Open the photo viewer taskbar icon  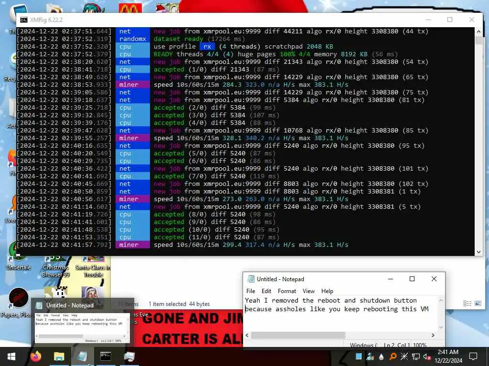point(129,356)
